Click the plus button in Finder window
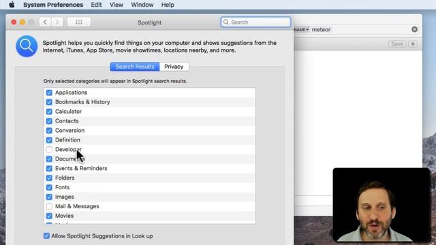Image resolution: width=436 pixels, height=245 pixels. click(413, 44)
